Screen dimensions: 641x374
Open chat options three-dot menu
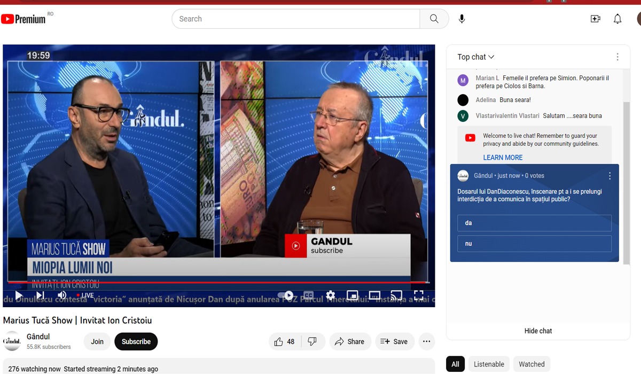[617, 57]
